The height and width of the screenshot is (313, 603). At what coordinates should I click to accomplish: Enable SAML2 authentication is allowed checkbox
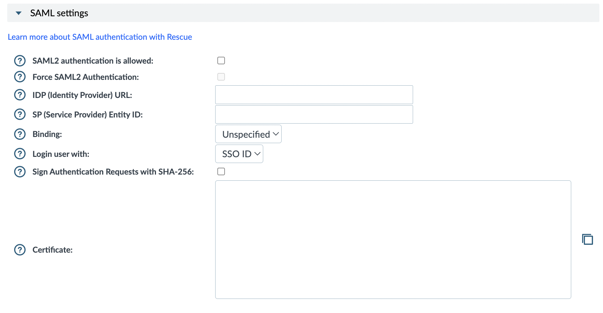tap(221, 61)
